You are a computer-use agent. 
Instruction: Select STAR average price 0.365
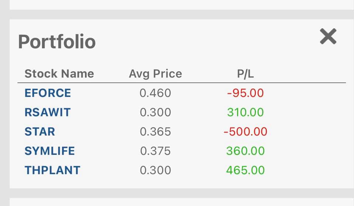pos(155,132)
